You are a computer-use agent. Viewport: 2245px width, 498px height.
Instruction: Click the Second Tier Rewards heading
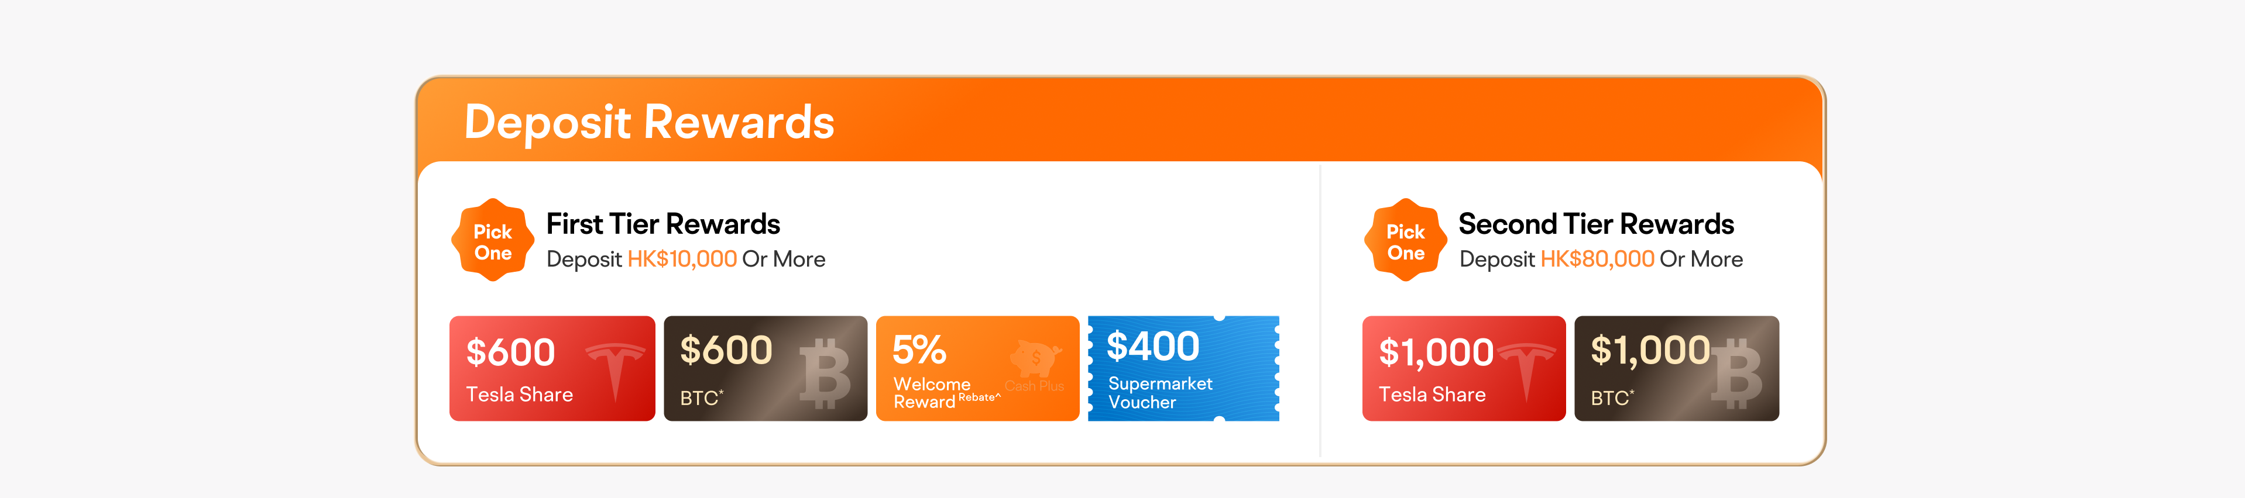point(1596,224)
